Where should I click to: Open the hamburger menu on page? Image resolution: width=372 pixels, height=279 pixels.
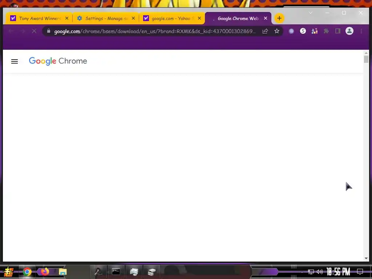pos(15,61)
